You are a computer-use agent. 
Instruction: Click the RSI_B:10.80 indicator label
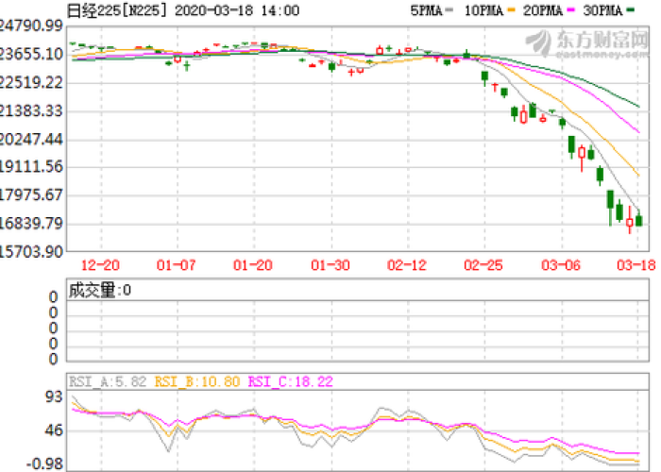pyautogui.click(x=197, y=381)
